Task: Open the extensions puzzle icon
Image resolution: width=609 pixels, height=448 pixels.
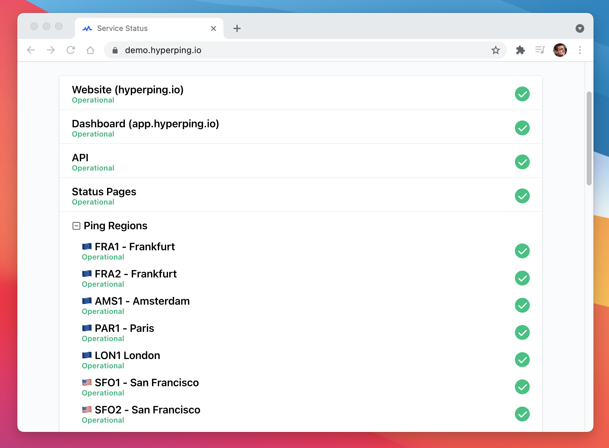Action: 520,50
